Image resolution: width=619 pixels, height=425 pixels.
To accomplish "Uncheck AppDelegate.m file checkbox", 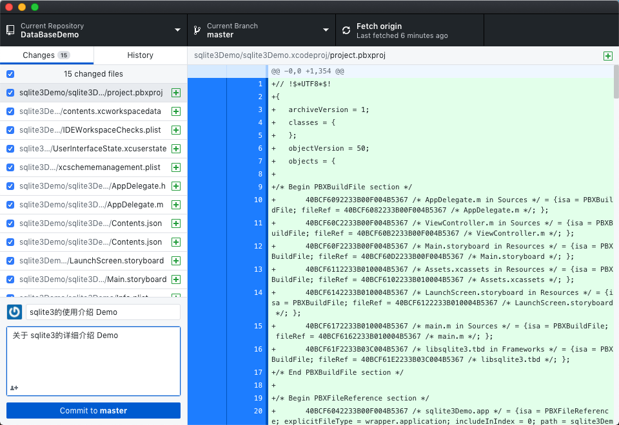I will (x=11, y=205).
